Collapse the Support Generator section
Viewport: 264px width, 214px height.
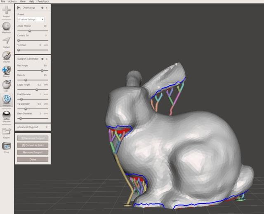(x=47, y=59)
